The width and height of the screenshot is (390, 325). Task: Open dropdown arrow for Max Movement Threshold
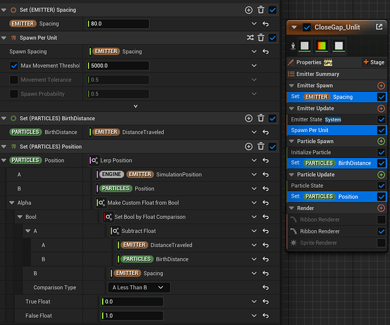pyautogui.click(x=254, y=66)
